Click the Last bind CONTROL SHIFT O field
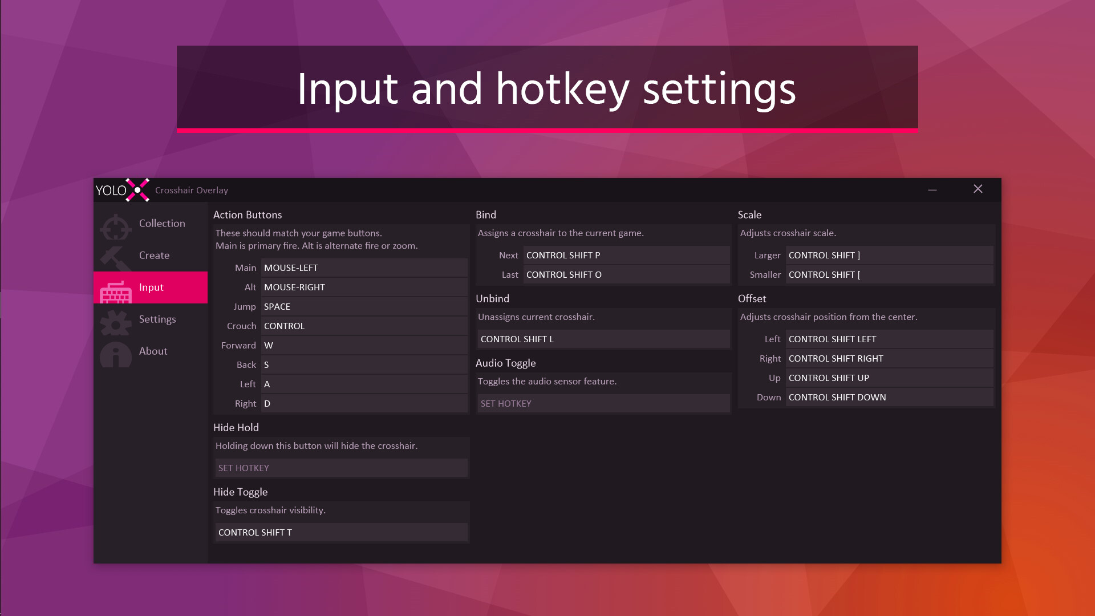Screen dimensions: 1095x616 pyautogui.click(x=626, y=274)
